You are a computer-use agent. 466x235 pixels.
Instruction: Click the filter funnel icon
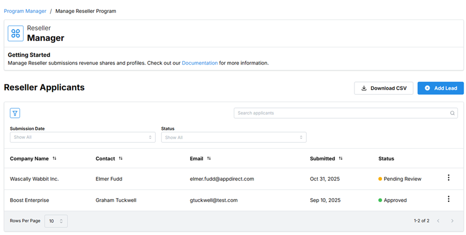pos(15,113)
